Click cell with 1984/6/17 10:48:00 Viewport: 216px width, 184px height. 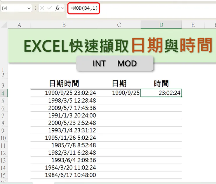[x=64, y=175]
